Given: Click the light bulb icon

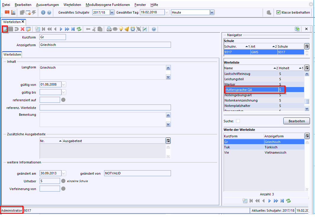Looking at the screenshot, I should [x=121, y=29].
